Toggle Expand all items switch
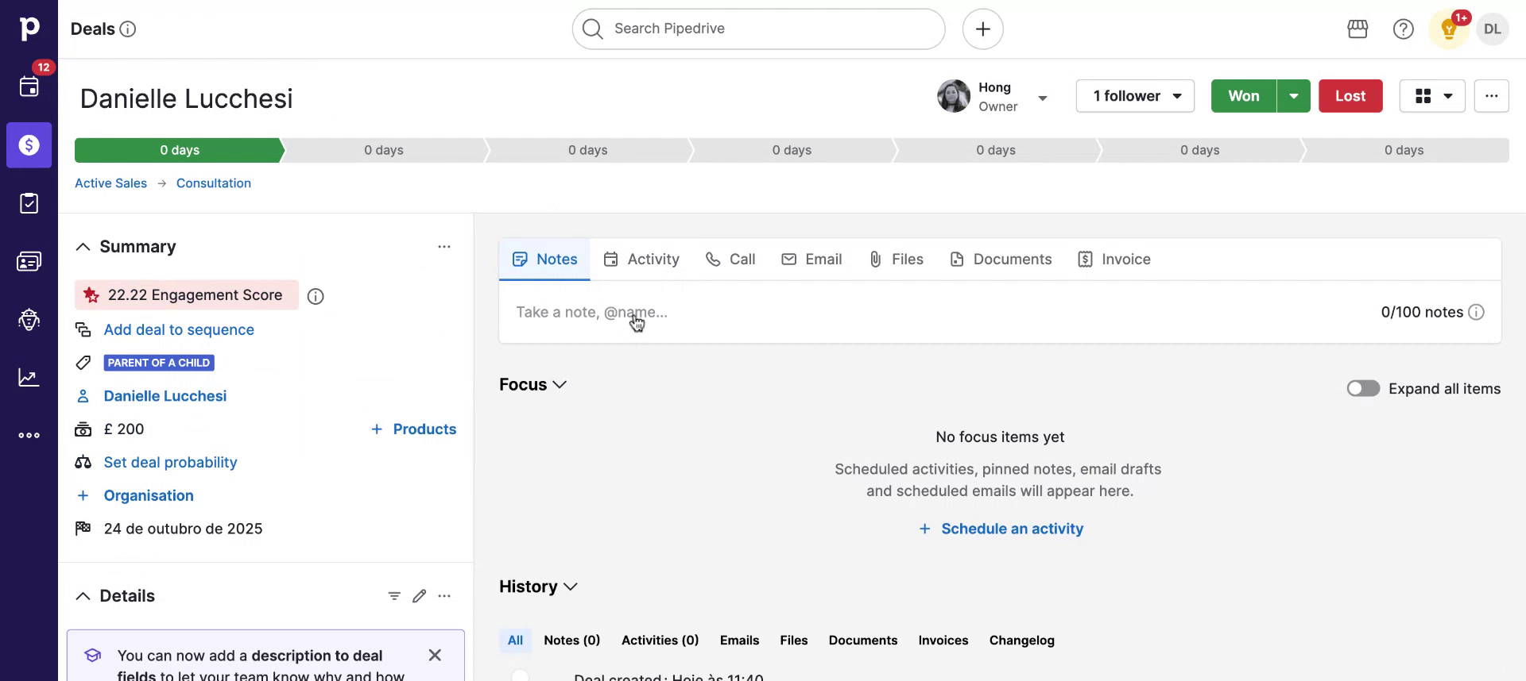The image size is (1526, 681). (x=1362, y=388)
